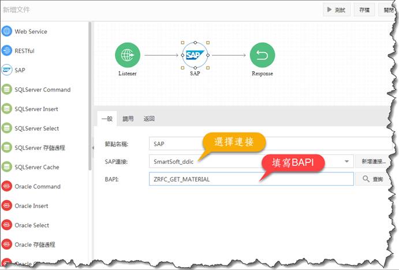This screenshot has height=270, width=399.
Task: Click the Listener caption under node
Action: [128, 73]
